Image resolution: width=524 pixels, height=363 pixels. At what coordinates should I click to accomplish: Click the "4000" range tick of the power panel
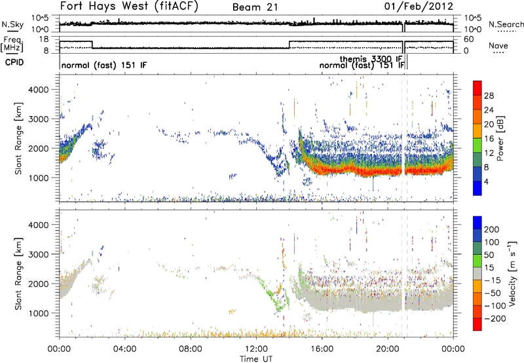[x=39, y=90]
